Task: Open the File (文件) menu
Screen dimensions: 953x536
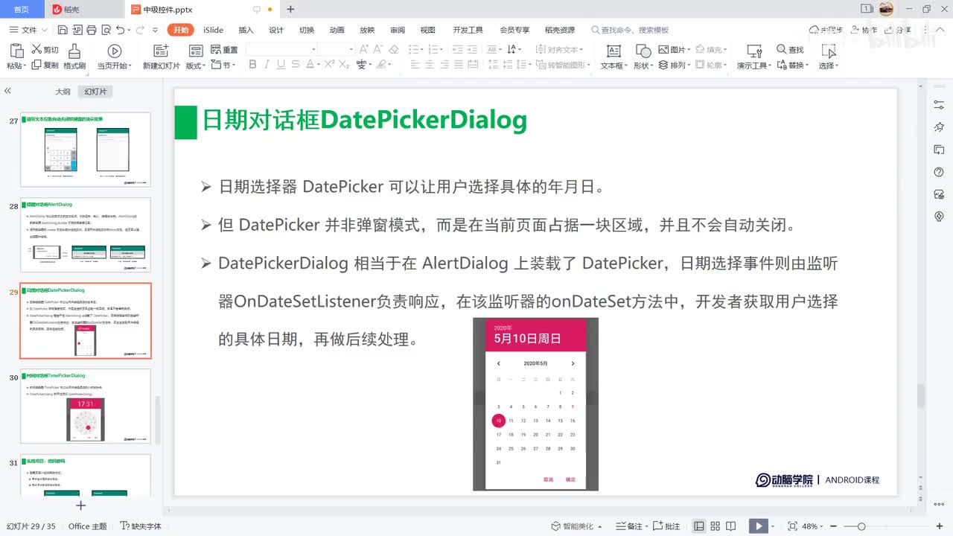Action: coord(28,30)
